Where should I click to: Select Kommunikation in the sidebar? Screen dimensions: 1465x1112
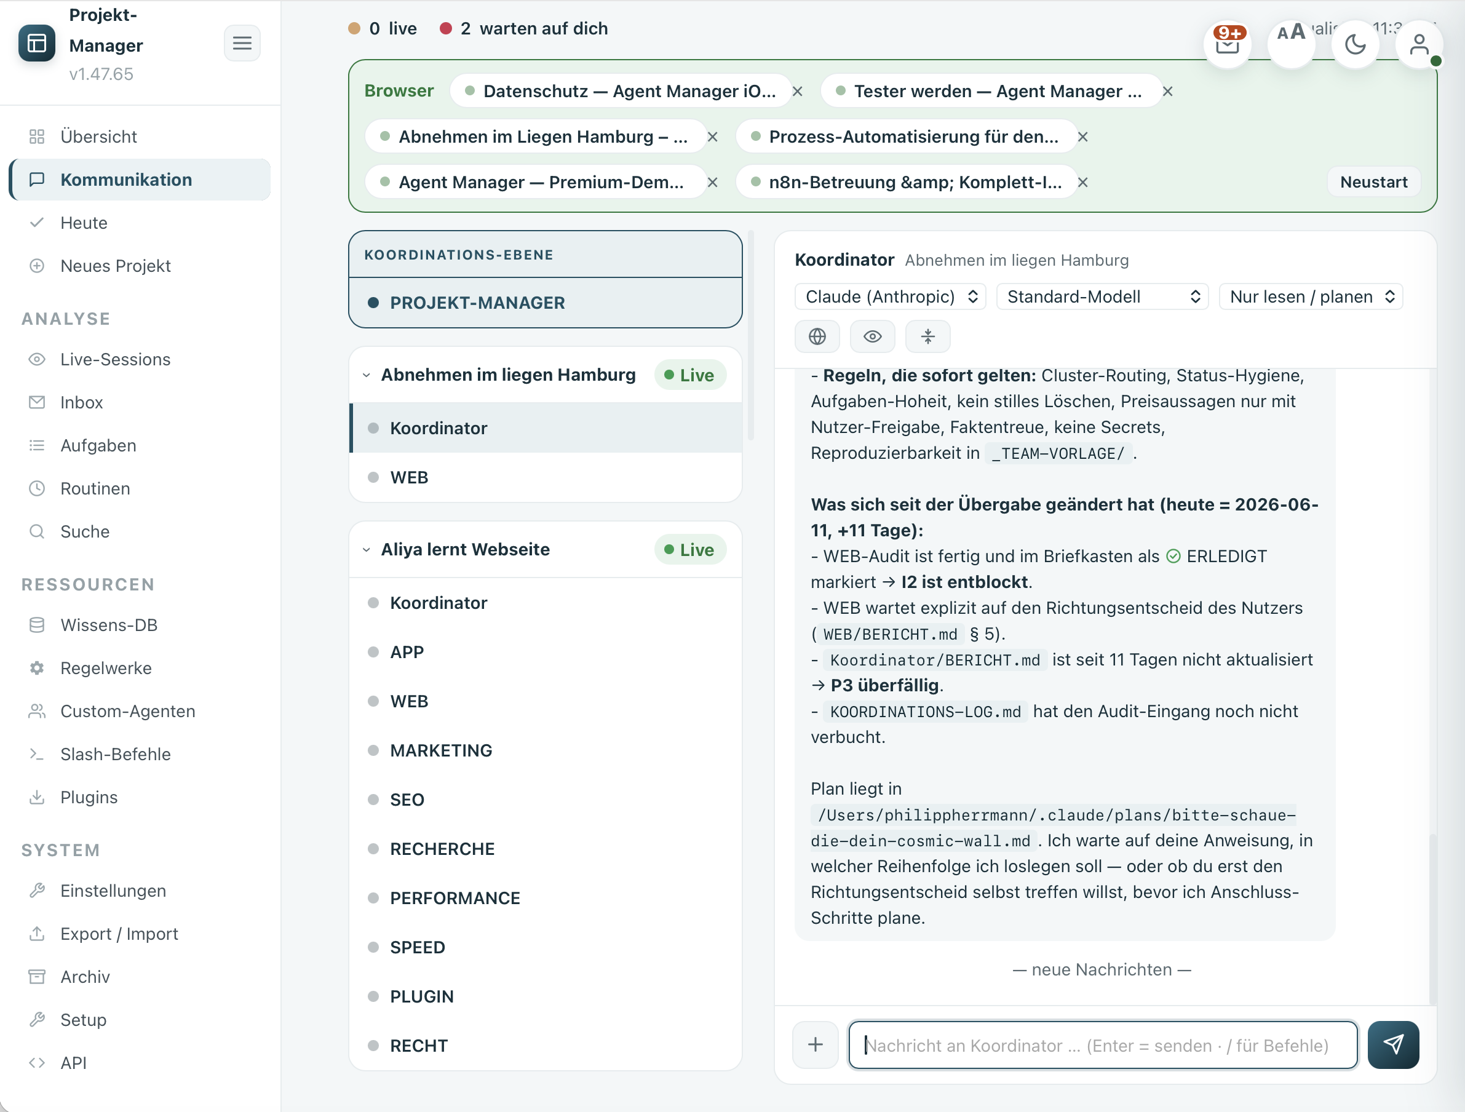coord(140,180)
